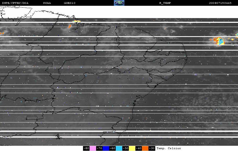The height and width of the screenshot is (151, 238).
Task: Click the yellow cloud patch on north coast
Action: [x=76, y=21]
